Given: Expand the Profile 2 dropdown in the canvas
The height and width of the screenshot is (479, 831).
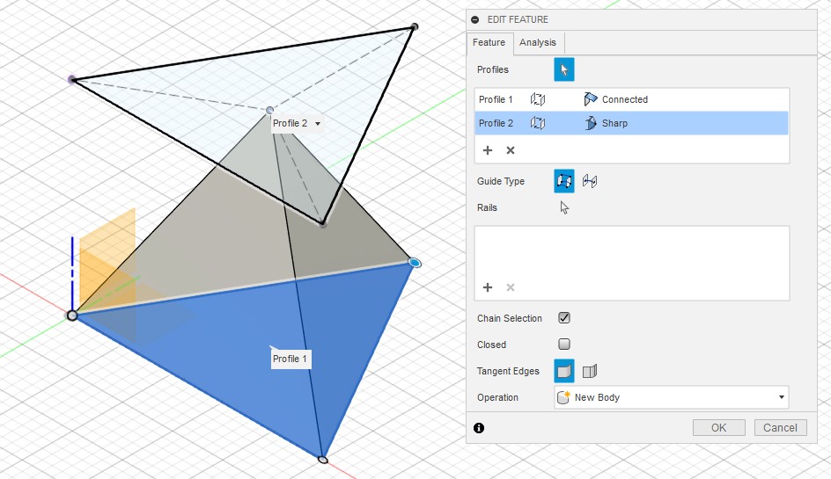Looking at the screenshot, I should click(x=317, y=124).
